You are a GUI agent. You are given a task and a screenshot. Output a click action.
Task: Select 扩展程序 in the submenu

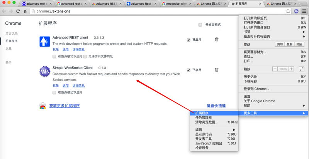214,113
